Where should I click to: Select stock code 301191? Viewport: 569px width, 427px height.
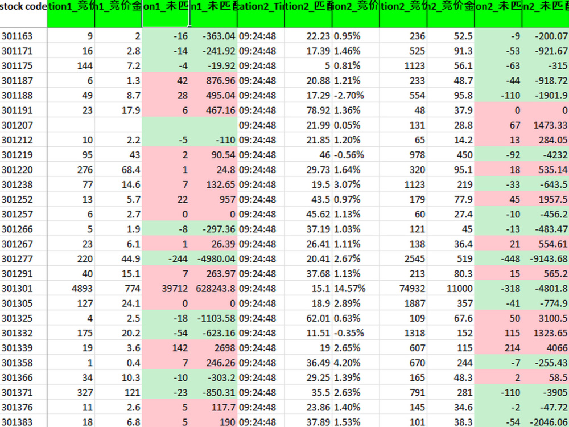(23, 110)
